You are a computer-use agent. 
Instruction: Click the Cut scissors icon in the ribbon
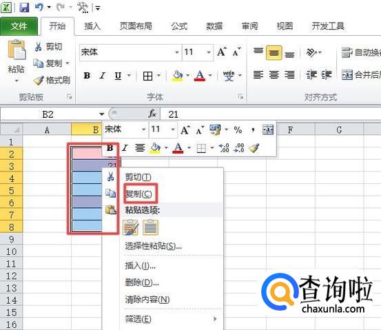(x=38, y=46)
